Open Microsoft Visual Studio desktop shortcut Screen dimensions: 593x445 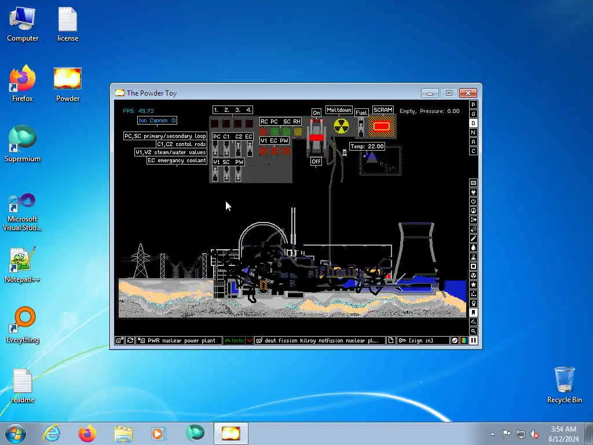(x=23, y=212)
